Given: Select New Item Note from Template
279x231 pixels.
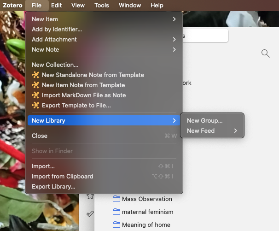Looking at the screenshot, I should (104, 85).
